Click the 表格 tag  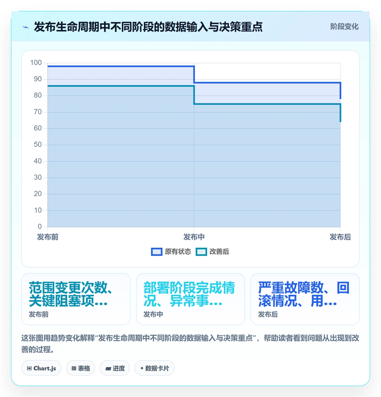(x=81, y=368)
